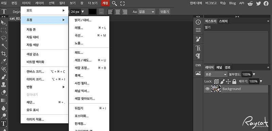Toggle lock image pixels brush icon
This screenshot has height=131, width=272.
(x=222, y=81)
